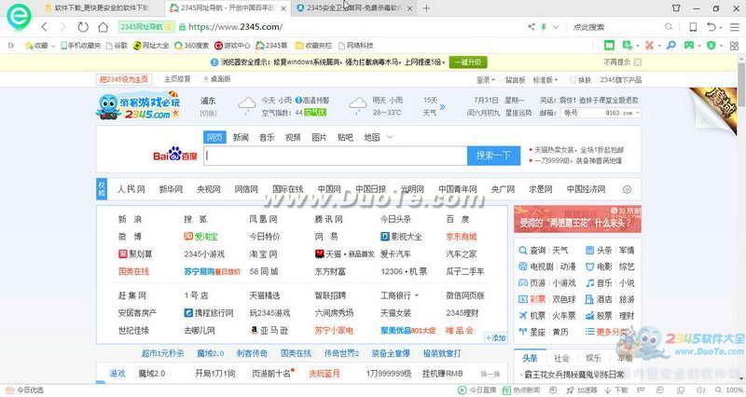Expand the 15天天气 forecast arrow
Image resolution: width=746 pixels, height=397 pixels.
442,107
